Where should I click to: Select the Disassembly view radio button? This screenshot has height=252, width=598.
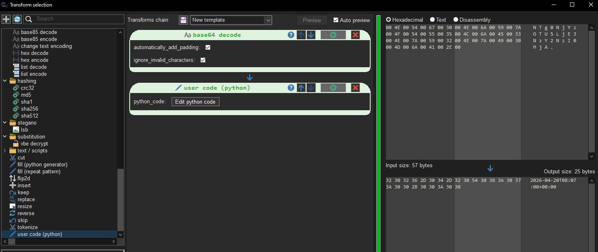[456, 20]
